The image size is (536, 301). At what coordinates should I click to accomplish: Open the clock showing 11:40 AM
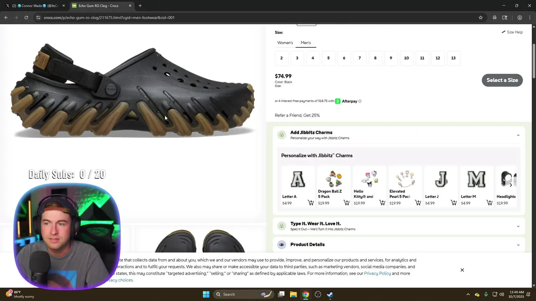pyautogui.click(x=517, y=294)
